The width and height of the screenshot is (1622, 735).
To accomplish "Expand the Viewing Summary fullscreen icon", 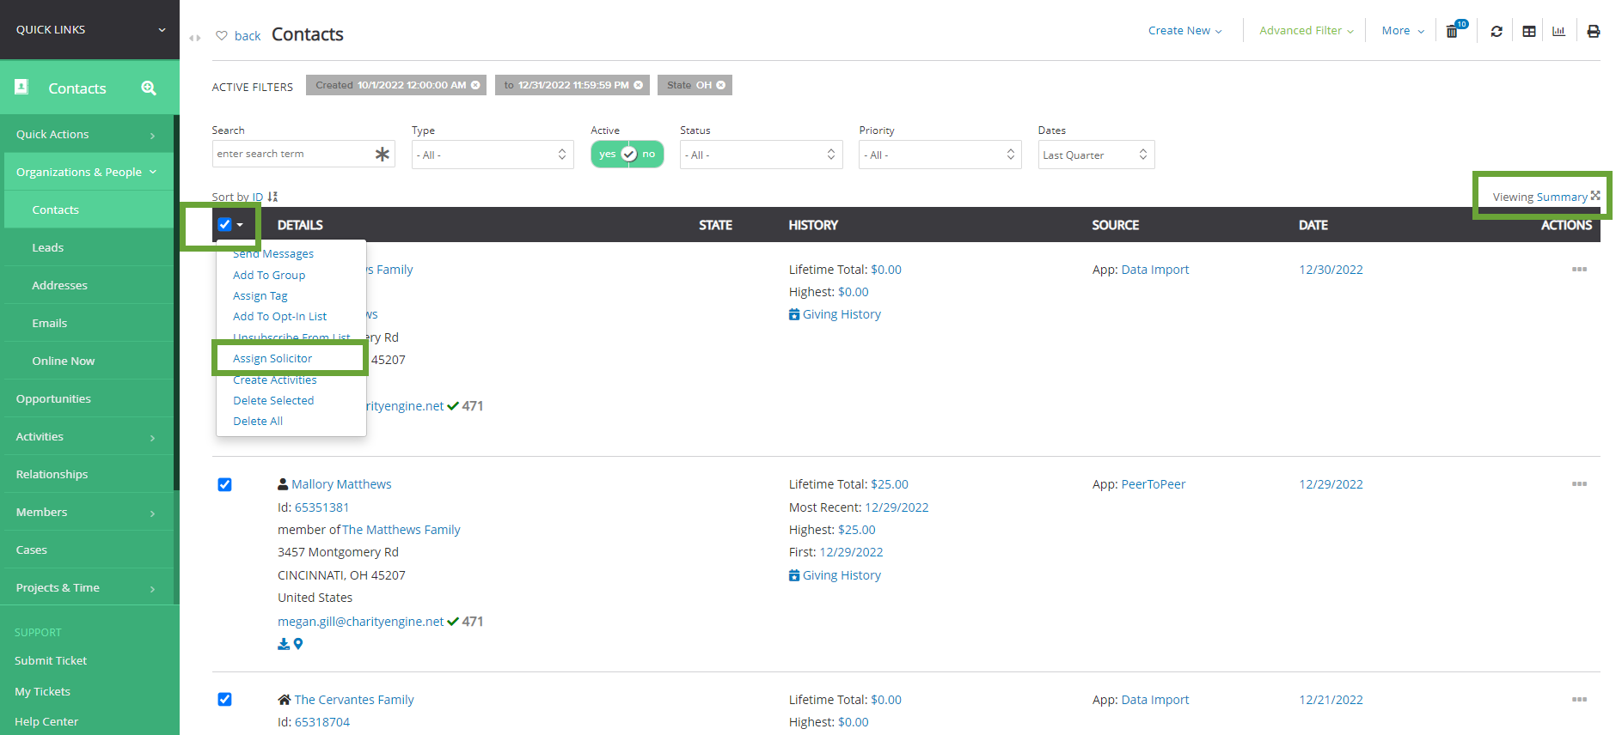I will [1595, 196].
